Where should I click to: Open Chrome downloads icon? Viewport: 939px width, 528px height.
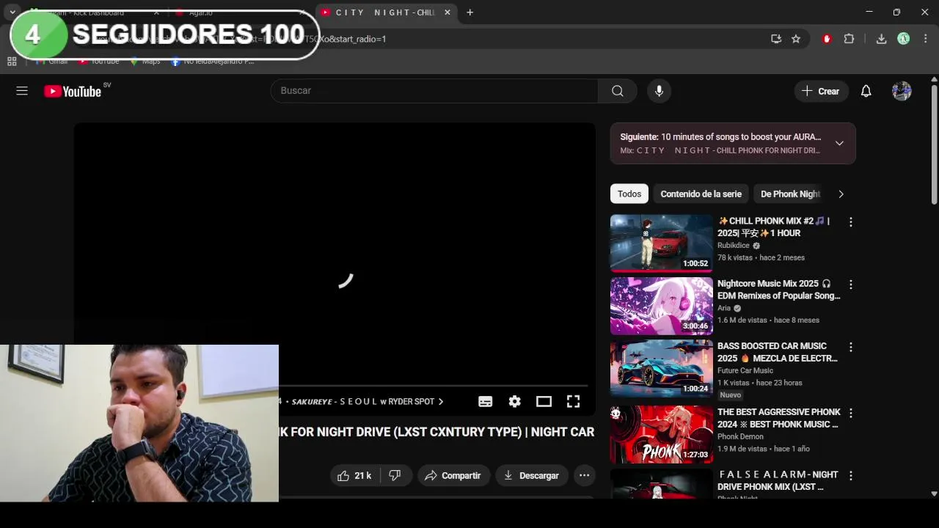pos(881,39)
